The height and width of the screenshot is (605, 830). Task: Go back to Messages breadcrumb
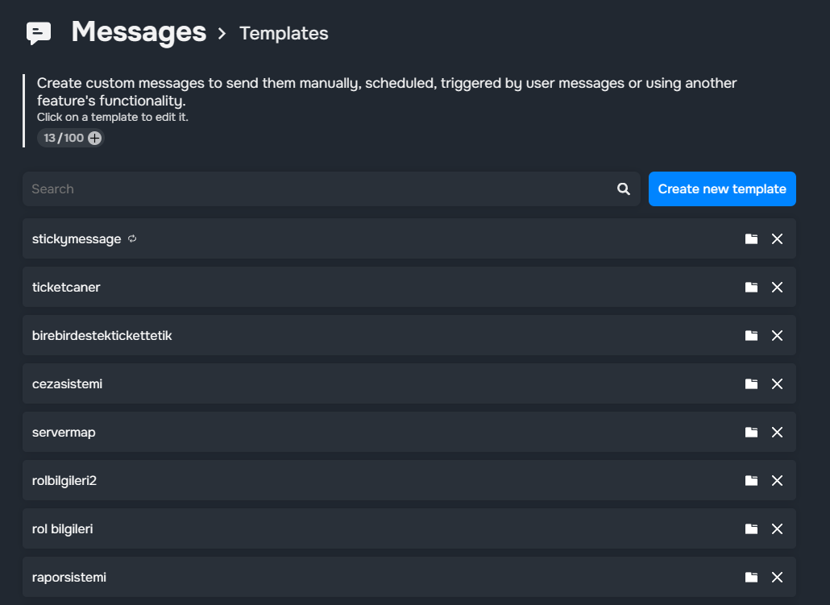click(x=139, y=32)
